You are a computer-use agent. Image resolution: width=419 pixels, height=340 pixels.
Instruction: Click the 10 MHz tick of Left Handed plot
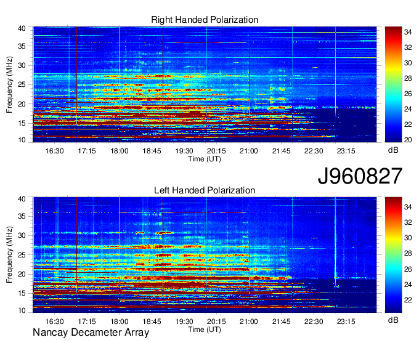point(22,310)
